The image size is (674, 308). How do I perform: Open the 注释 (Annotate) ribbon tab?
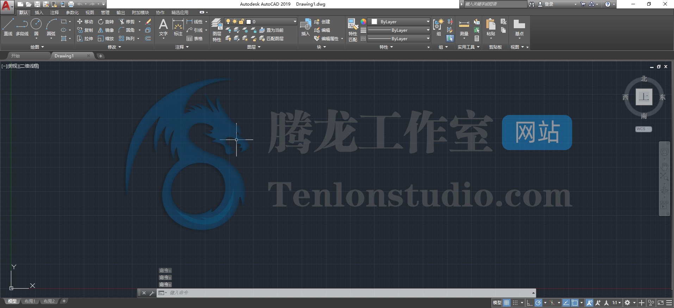click(x=54, y=12)
